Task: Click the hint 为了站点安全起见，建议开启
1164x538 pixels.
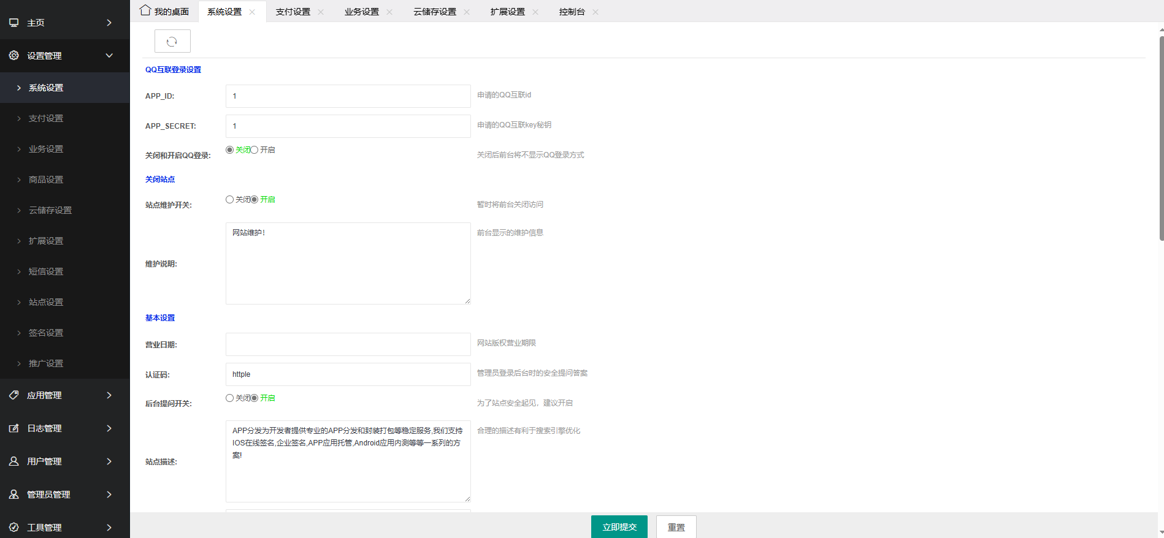Action: coord(525,403)
